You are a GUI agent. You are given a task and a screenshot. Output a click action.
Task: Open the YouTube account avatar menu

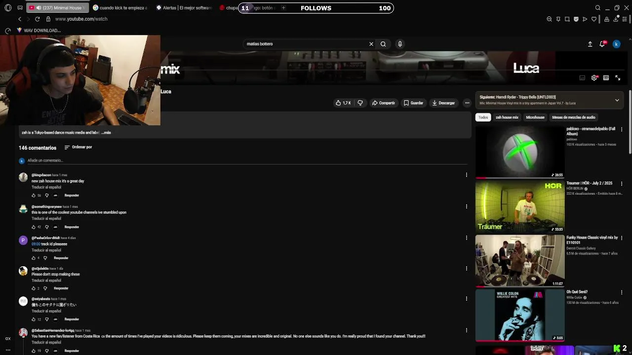click(616, 44)
